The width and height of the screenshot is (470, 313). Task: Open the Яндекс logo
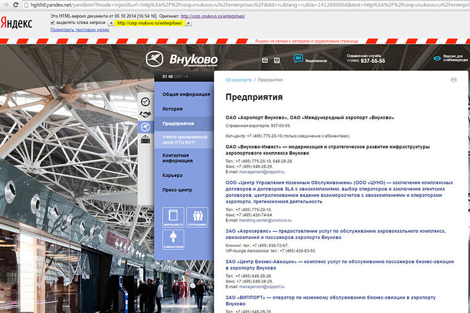point(16,23)
